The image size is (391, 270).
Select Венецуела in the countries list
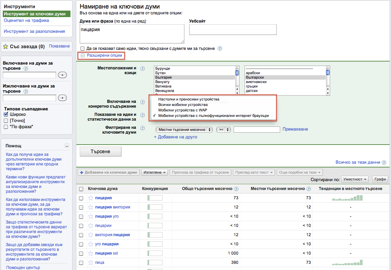tap(195, 91)
